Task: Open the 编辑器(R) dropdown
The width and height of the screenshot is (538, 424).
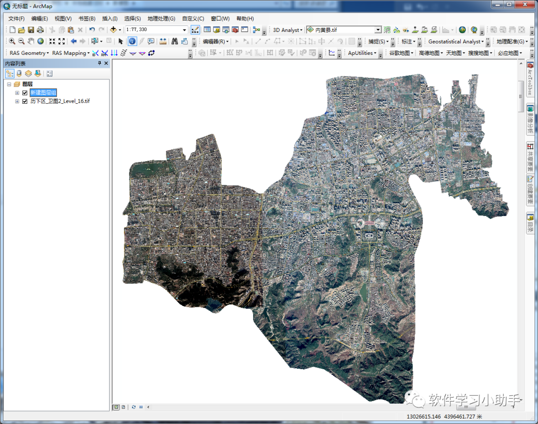Action: (216, 41)
